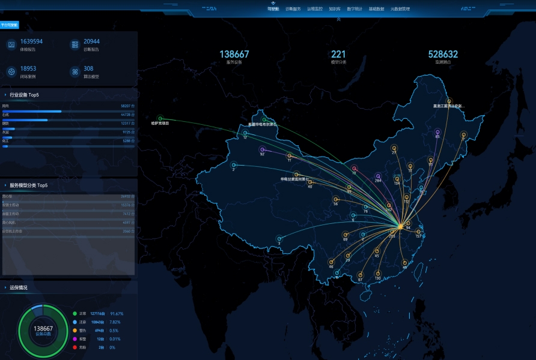Open the 知识库 menu item
This screenshot has height=360, width=536.
click(x=335, y=9)
